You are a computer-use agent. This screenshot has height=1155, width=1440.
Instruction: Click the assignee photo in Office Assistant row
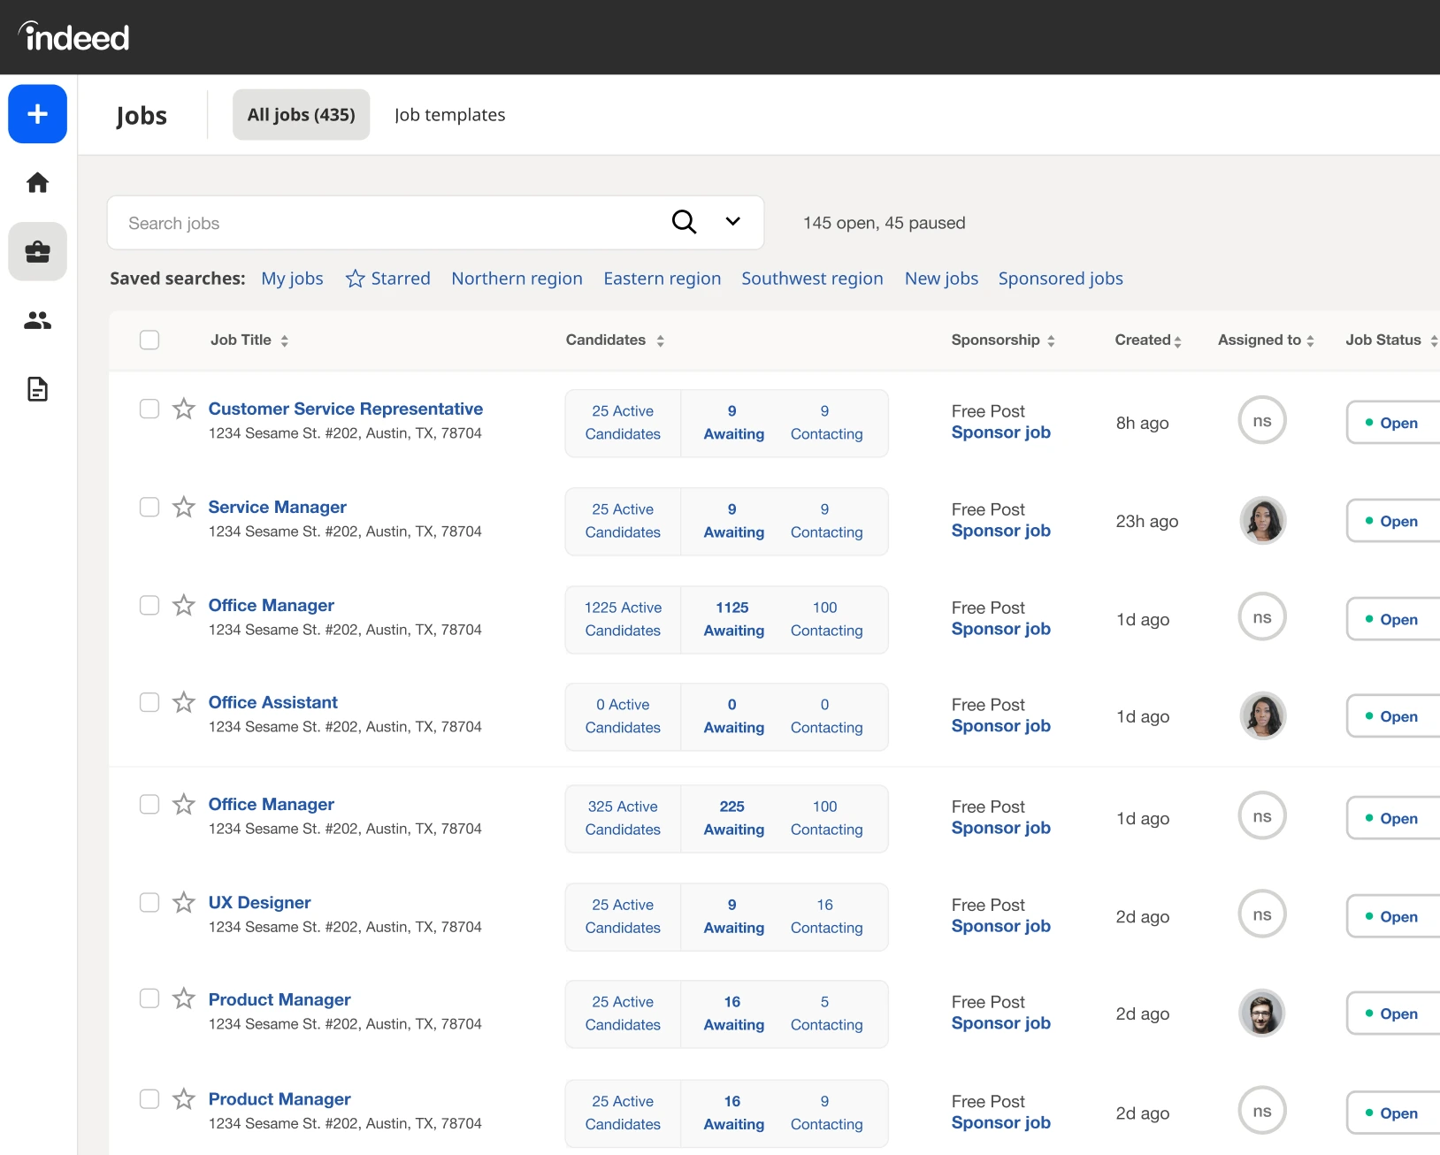tap(1262, 715)
